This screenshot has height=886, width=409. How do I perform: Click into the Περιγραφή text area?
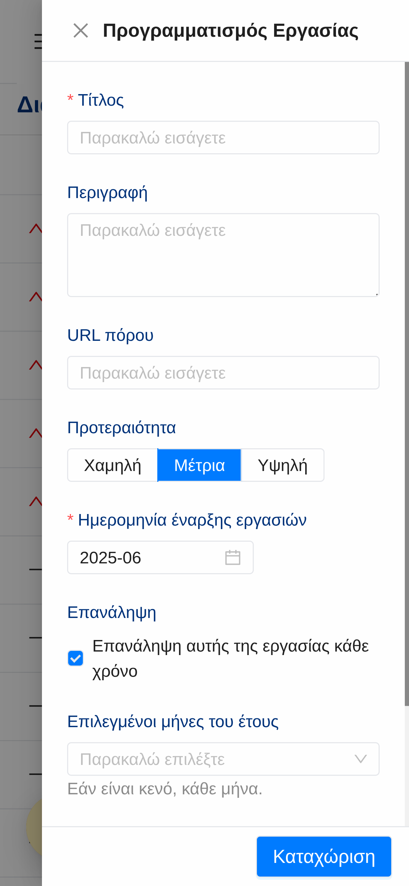tap(223, 255)
